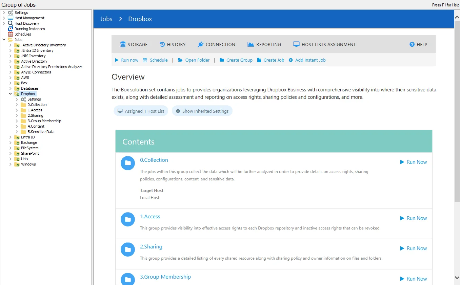Click the Settings gear icon at tree top

[10, 13]
